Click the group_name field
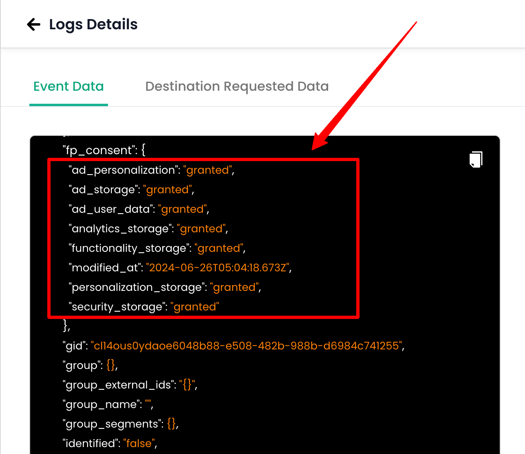 click(x=101, y=404)
